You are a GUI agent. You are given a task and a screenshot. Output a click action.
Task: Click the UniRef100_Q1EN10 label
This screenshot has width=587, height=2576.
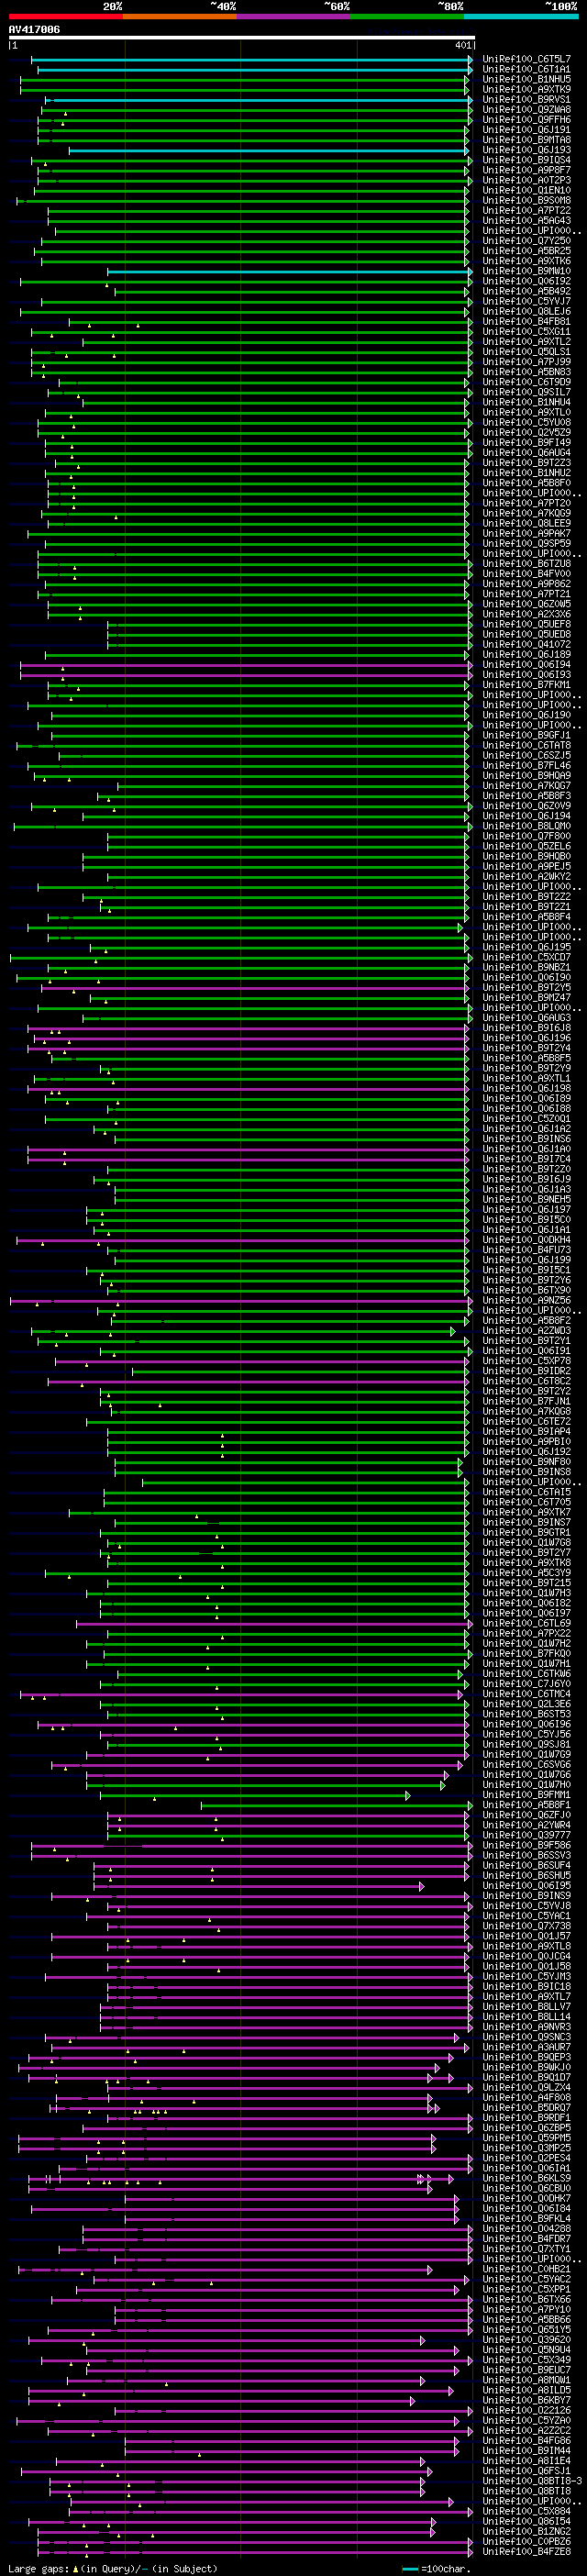(x=527, y=190)
